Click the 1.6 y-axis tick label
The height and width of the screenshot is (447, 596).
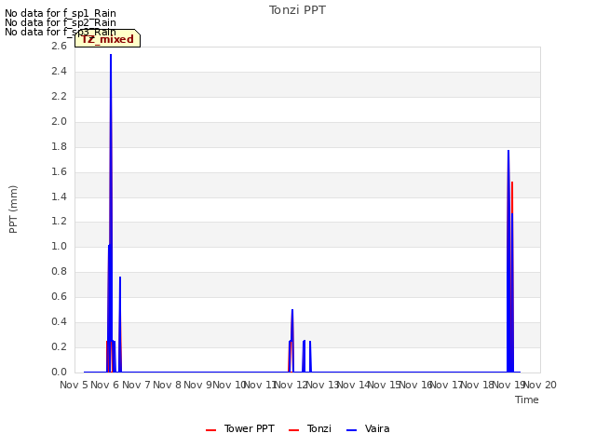pyautogui.click(x=59, y=171)
